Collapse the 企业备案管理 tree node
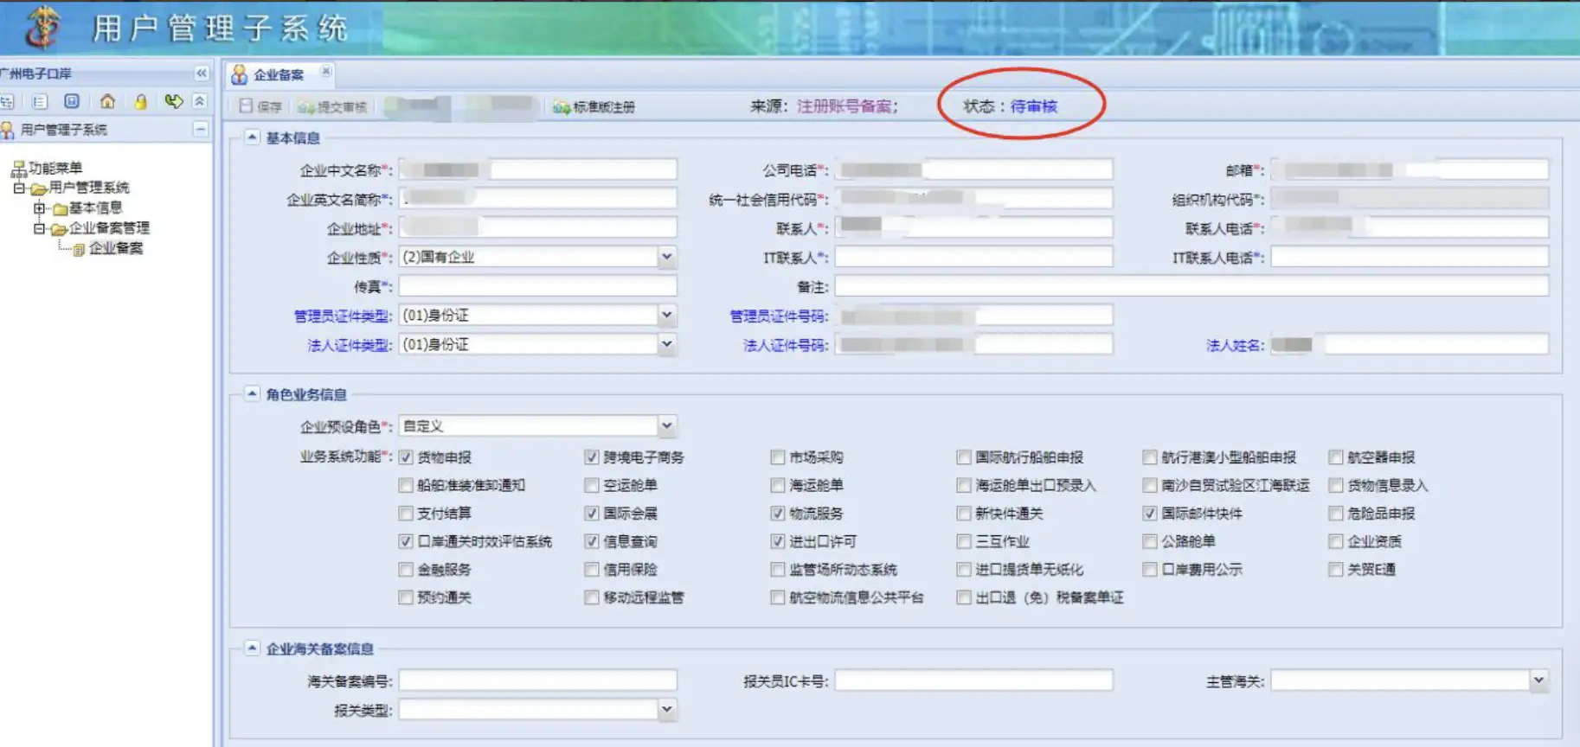1580x747 pixels. (x=40, y=228)
